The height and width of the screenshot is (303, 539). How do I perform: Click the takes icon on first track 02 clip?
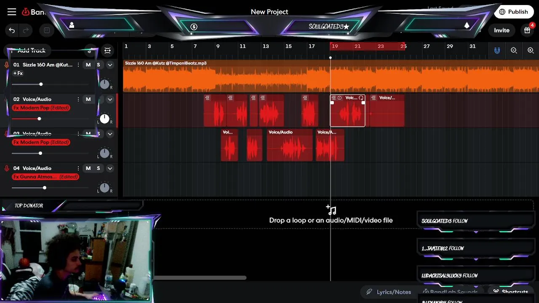pos(207,98)
